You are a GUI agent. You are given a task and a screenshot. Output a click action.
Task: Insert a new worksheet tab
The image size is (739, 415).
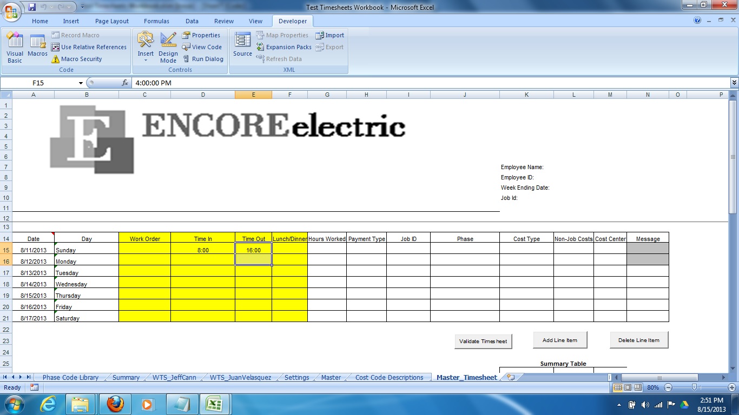[510, 378]
